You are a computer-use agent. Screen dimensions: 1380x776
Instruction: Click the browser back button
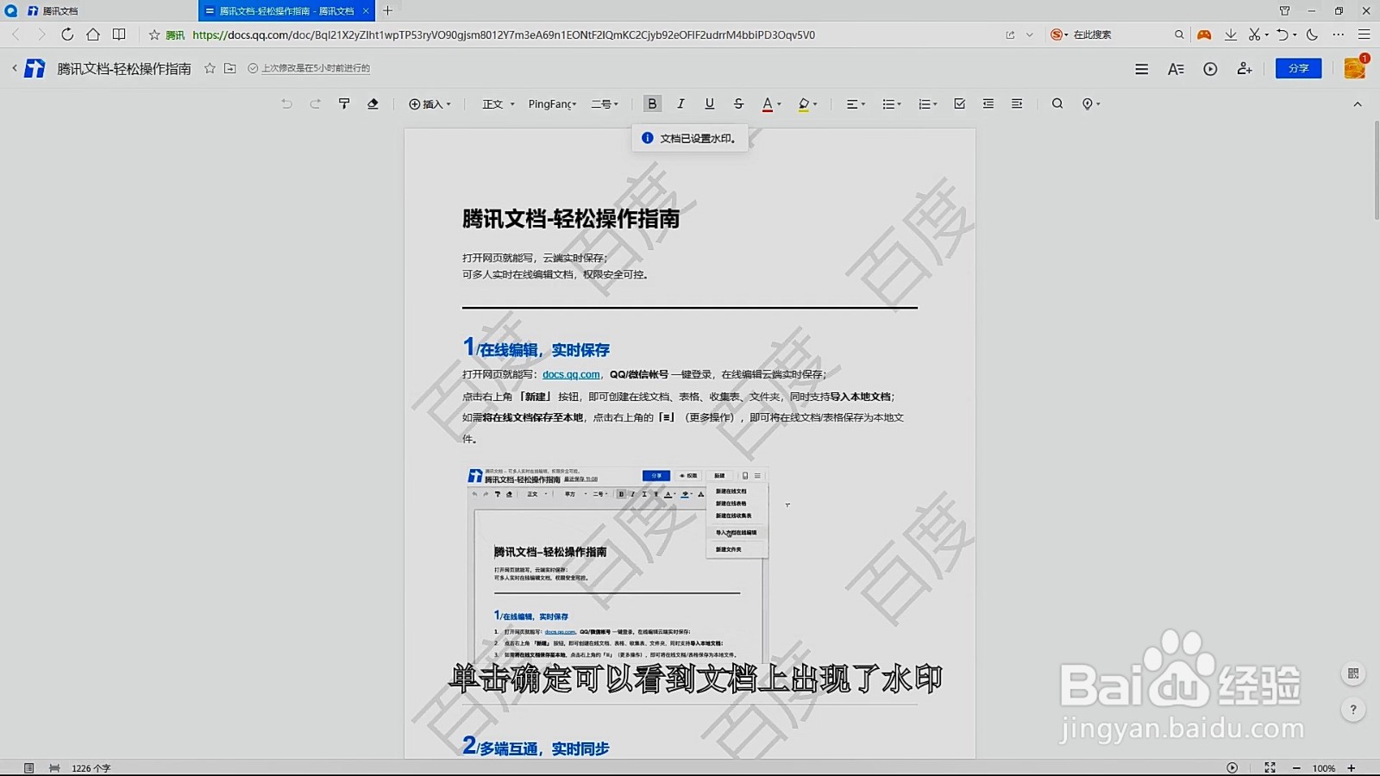tap(16, 34)
